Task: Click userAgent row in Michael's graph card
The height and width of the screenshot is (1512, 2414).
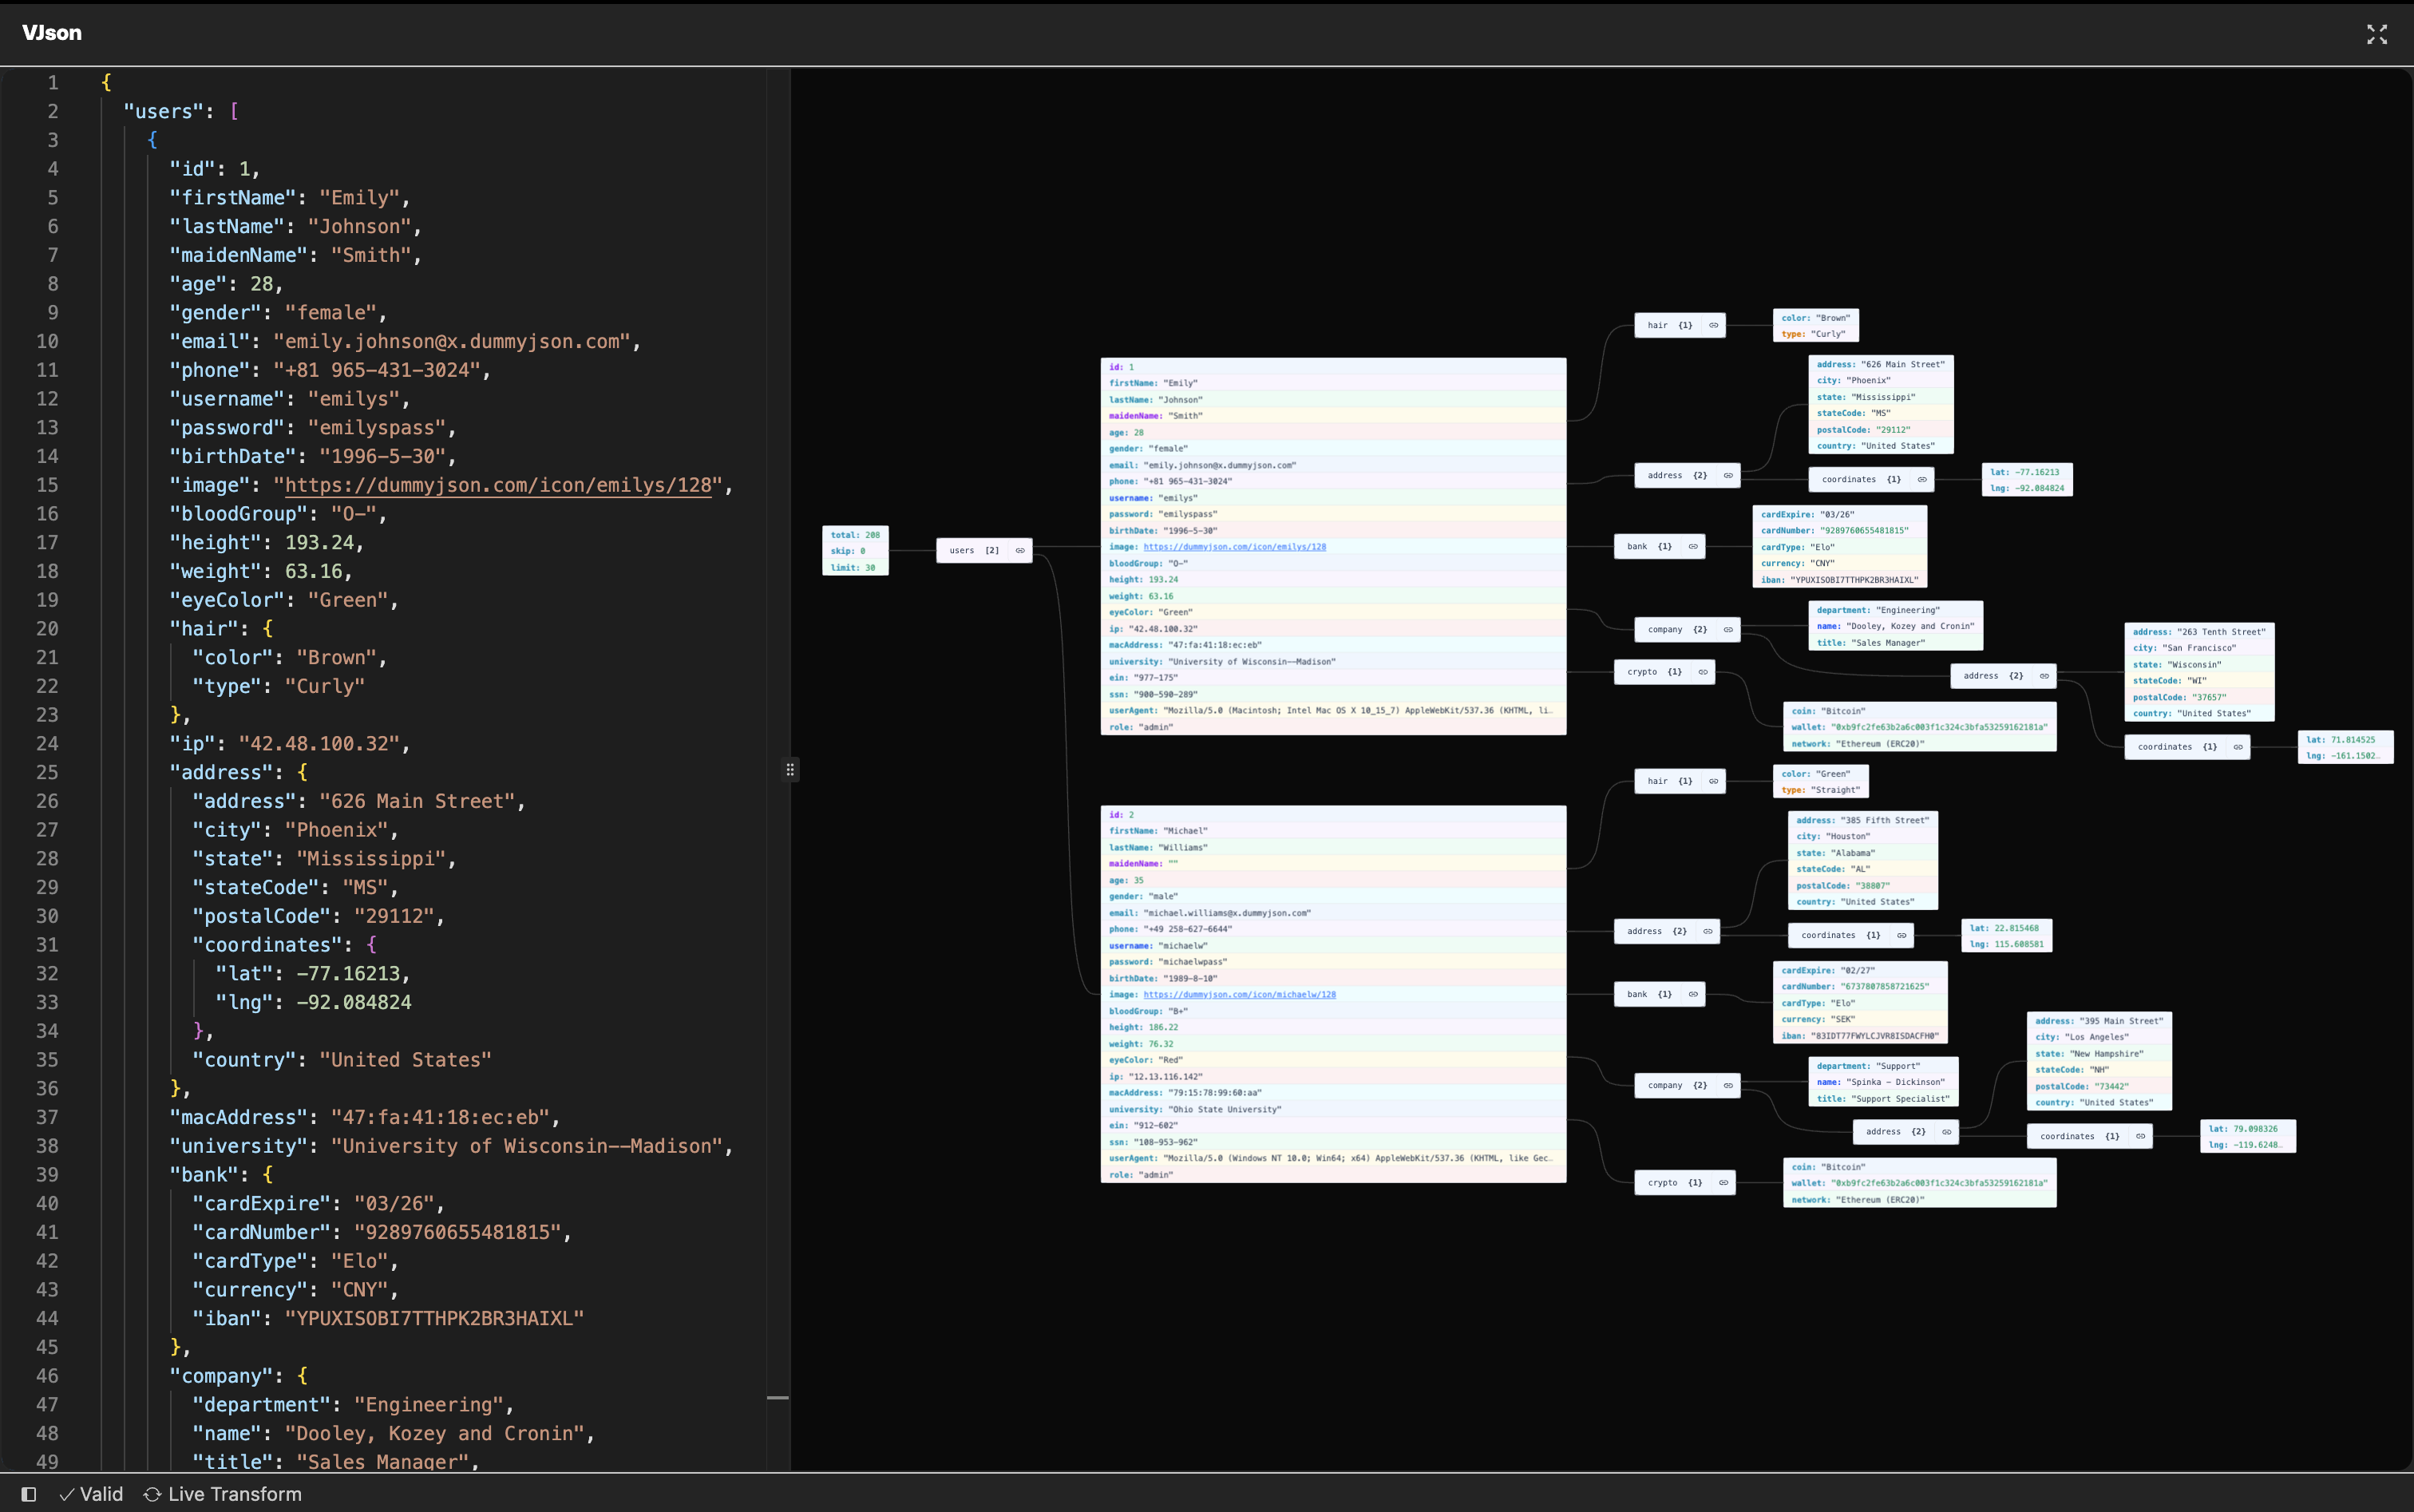Action: (1333, 1158)
